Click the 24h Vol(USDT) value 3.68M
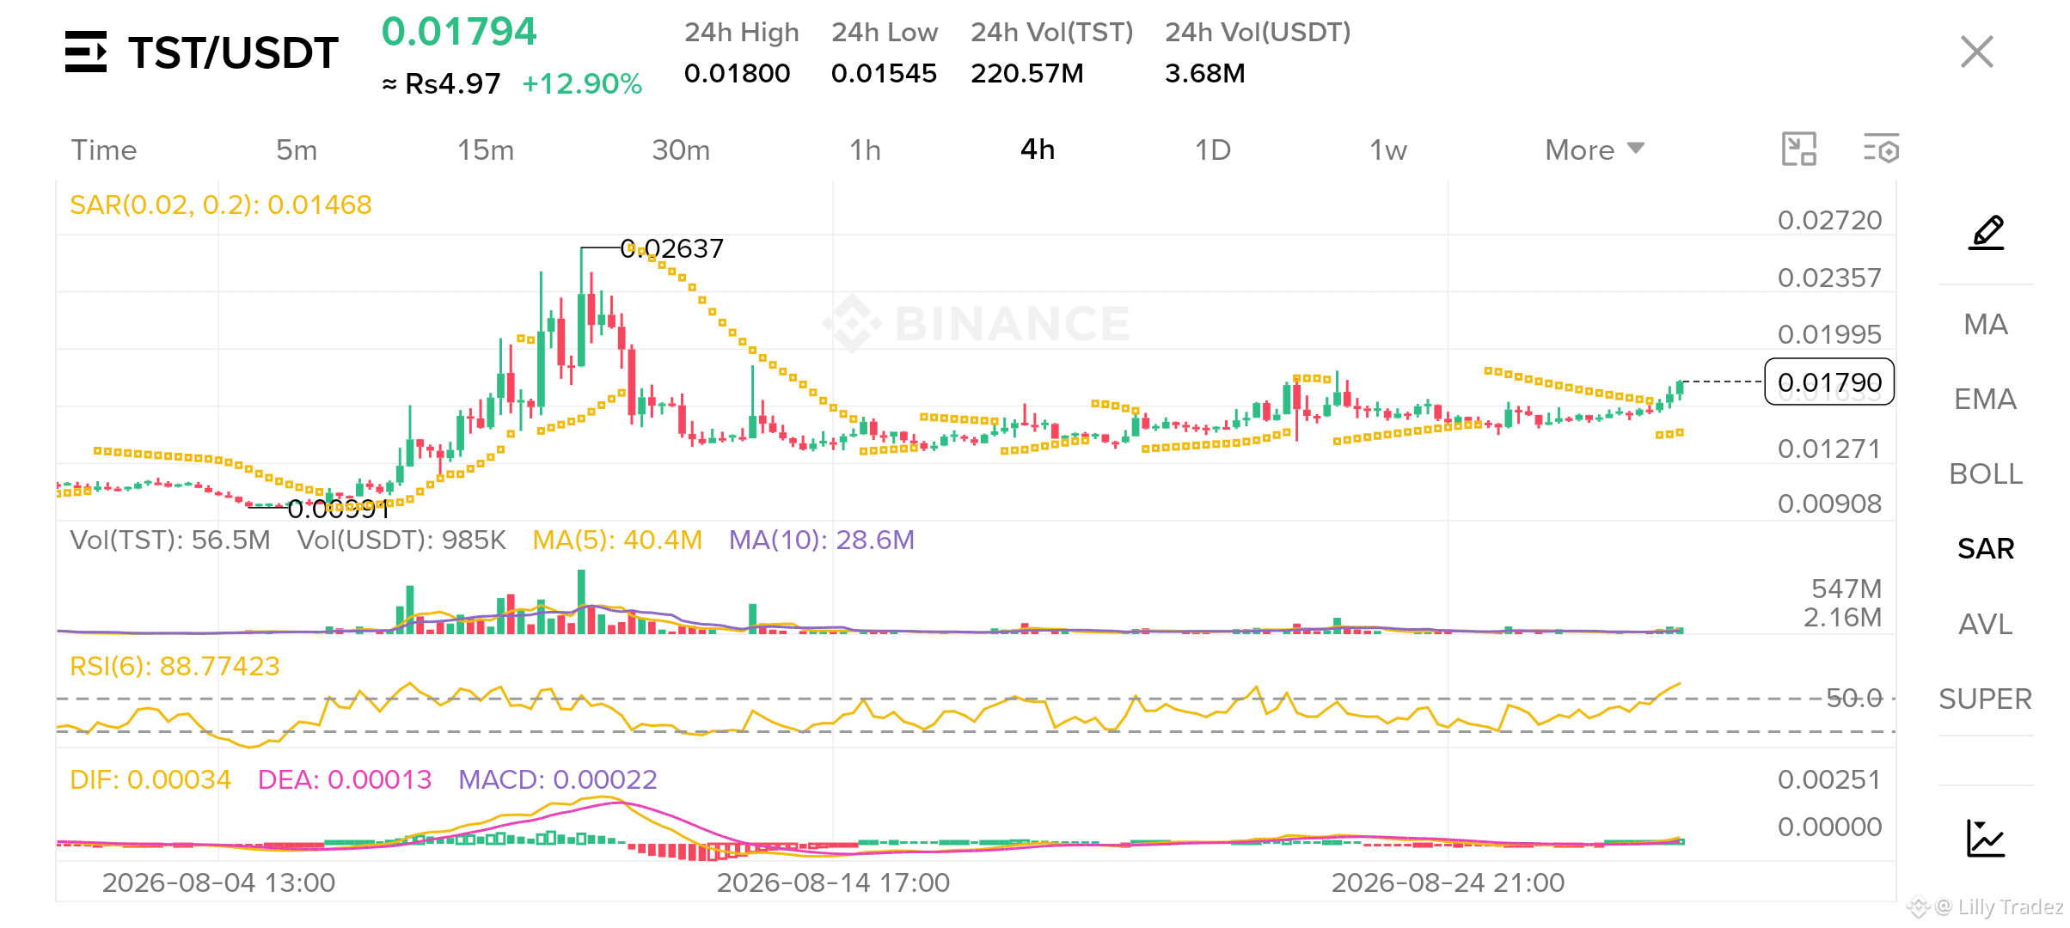2070x928 pixels. [1205, 73]
